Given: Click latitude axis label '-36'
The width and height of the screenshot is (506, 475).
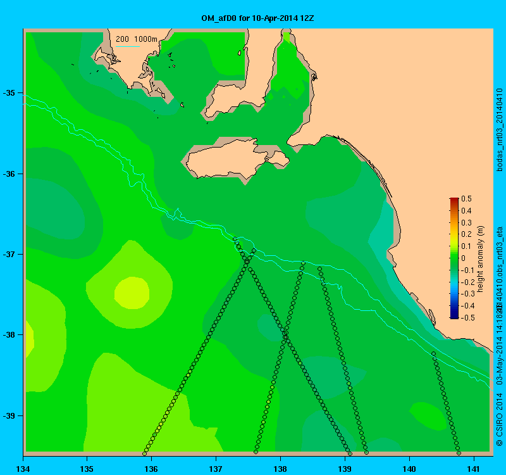Looking at the screenshot, I should (x=9, y=174).
